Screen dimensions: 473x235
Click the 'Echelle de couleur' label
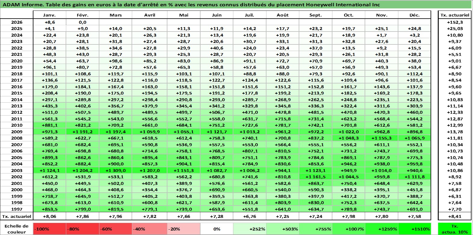(17, 229)
